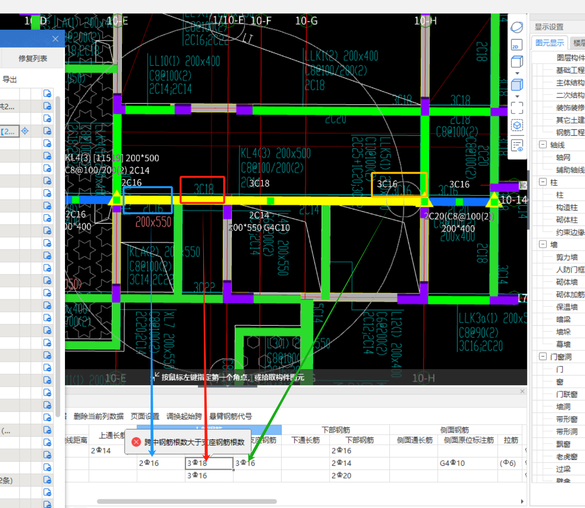The image size is (585, 508).
Task: Select 剪力墙 tree row
Action: tap(567, 257)
